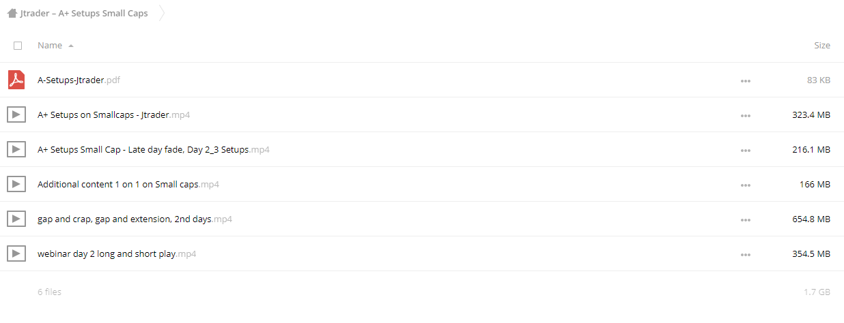Click the home icon in the breadcrumb
Image resolution: width=844 pixels, height=323 pixels.
coord(12,13)
